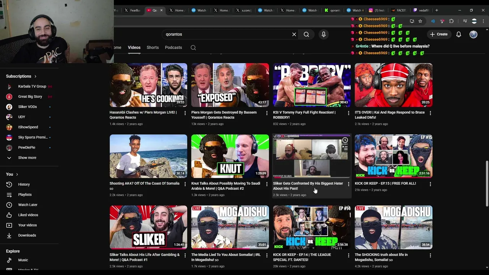The image size is (489, 275).
Task: Open options menu for KICK OR KEEP EP.14
Action: coord(348,255)
